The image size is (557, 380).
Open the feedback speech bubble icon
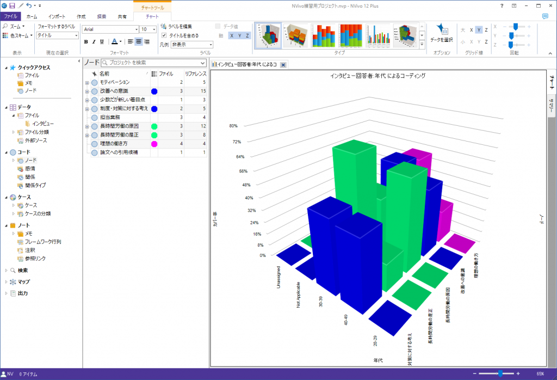click(545, 16)
